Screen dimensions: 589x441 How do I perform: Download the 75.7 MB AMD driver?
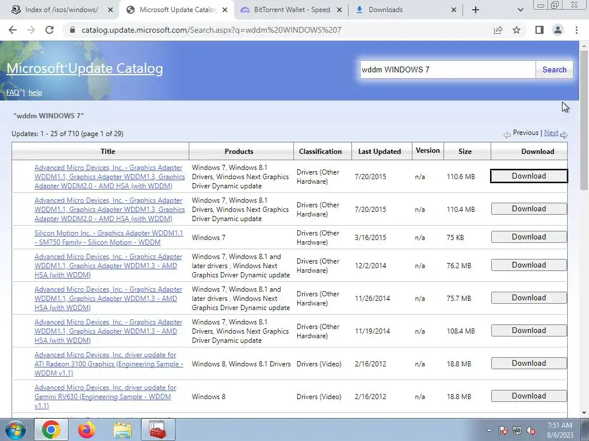(x=529, y=298)
